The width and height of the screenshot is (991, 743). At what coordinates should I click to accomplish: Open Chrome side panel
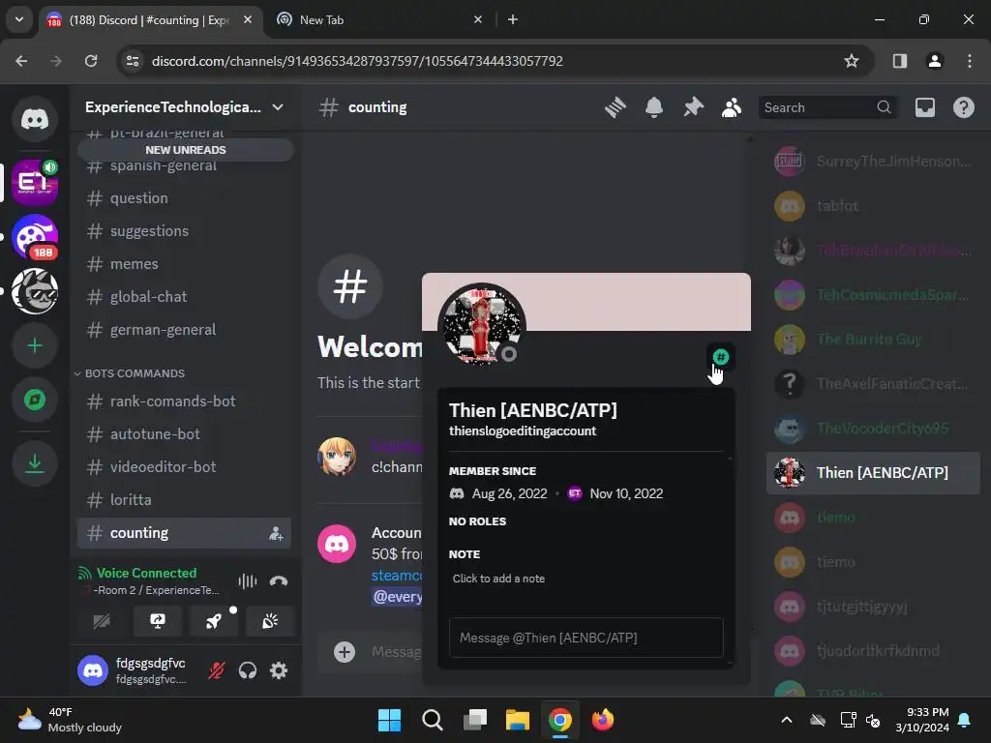899,61
